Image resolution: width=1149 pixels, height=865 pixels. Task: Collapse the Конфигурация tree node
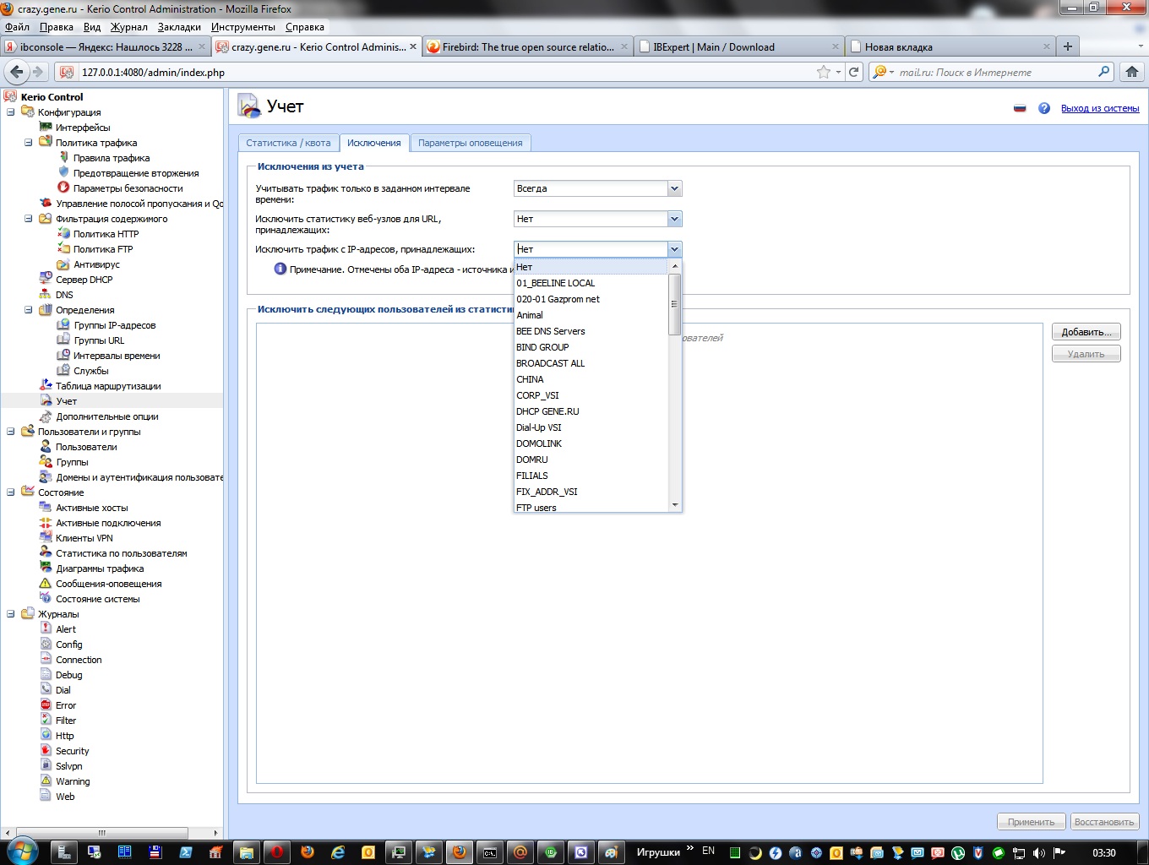11,112
